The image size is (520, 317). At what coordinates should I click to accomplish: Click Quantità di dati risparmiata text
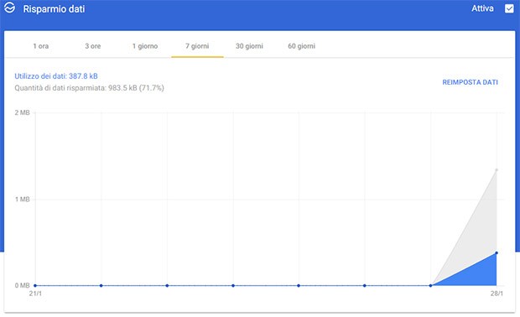89,88
